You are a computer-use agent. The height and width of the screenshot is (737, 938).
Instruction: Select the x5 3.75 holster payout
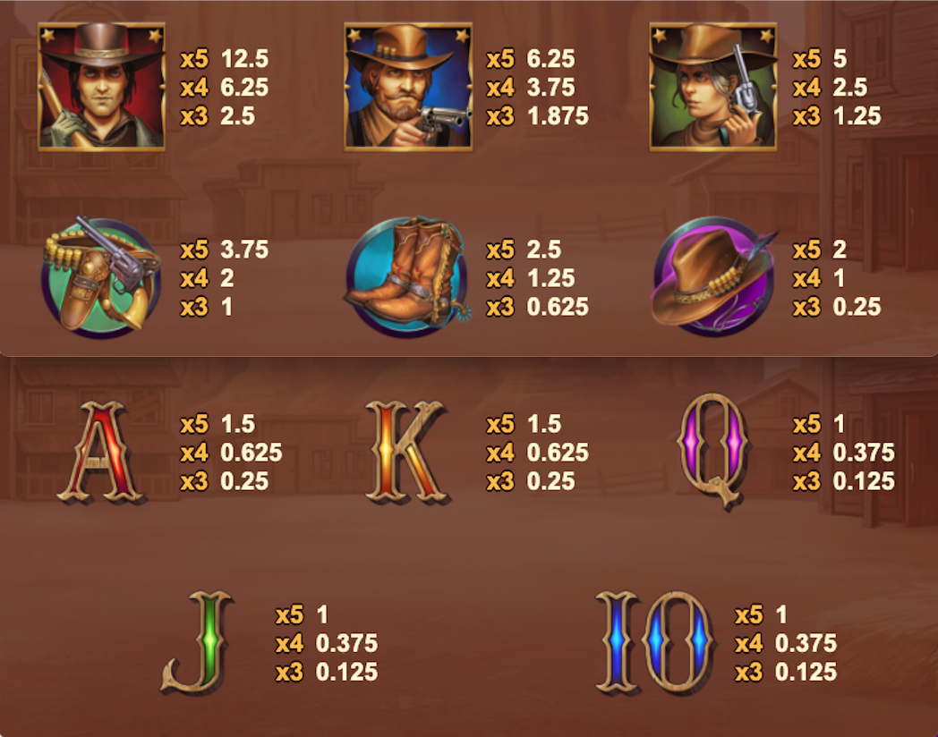[x=225, y=250]
